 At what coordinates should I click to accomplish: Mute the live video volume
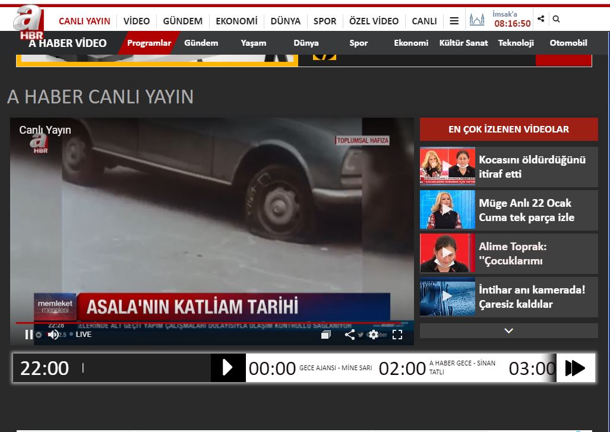(53, 335)
